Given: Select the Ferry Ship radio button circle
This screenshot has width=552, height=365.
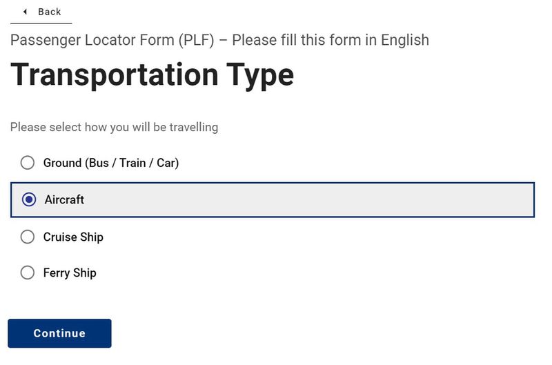Looking at the screenshot, I should point(28,273).
